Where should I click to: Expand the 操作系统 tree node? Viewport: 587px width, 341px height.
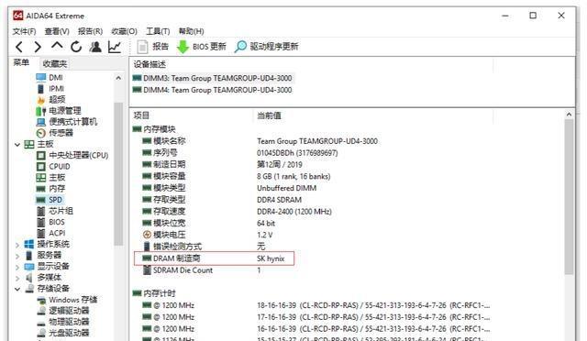[x=17, y=245]
